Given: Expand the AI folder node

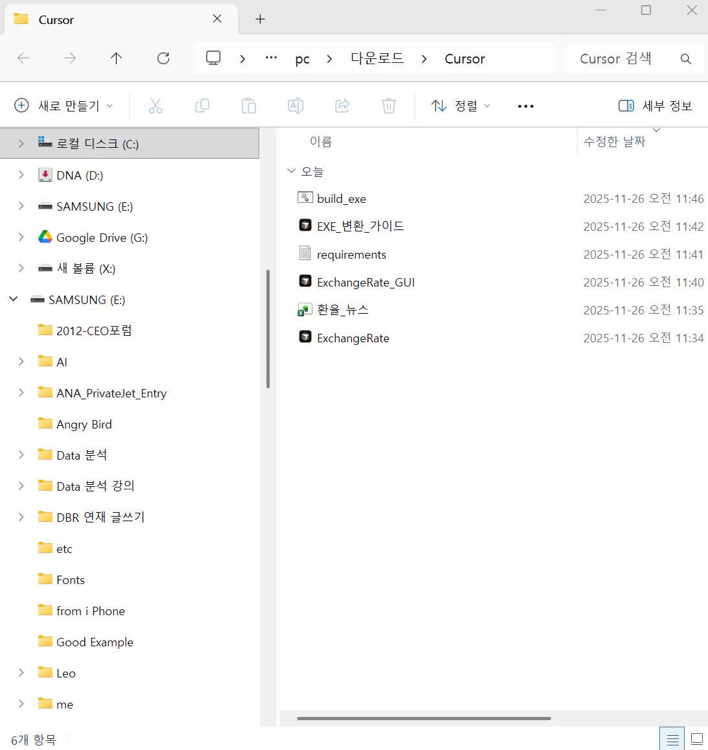Looking at the screenshot, I should coord(21,362).
